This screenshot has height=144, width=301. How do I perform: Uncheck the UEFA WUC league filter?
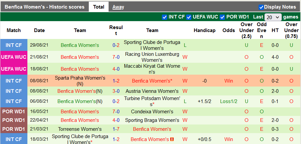coord(189,17)
